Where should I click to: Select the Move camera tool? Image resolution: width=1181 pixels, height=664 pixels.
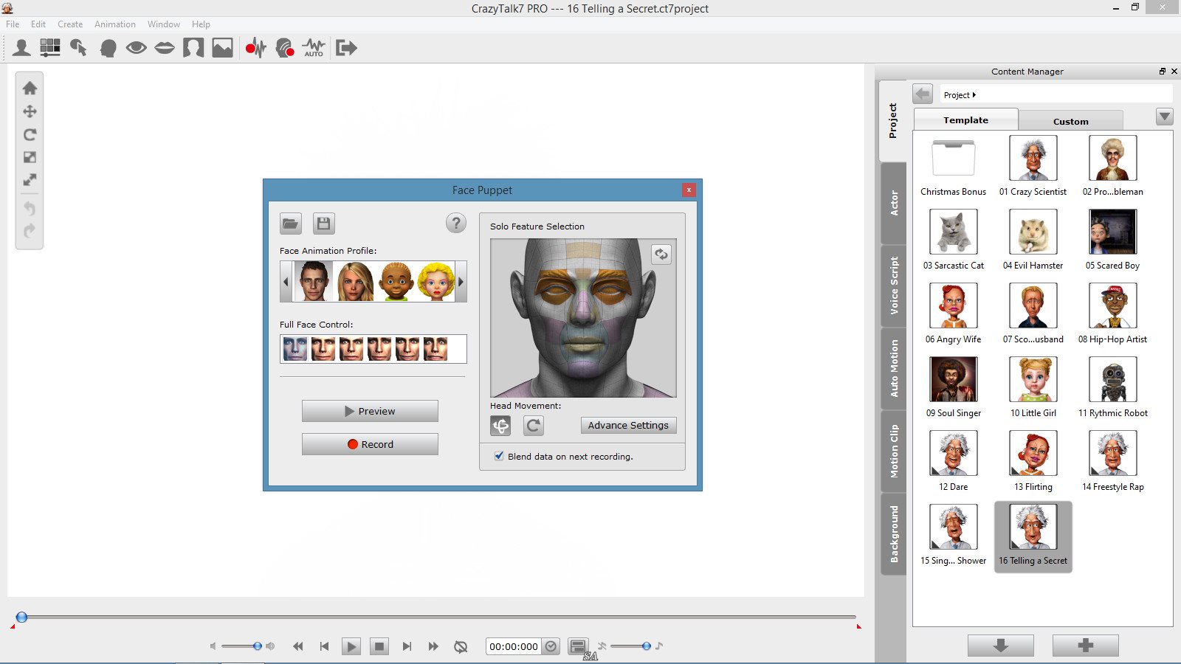click(30, 111)
